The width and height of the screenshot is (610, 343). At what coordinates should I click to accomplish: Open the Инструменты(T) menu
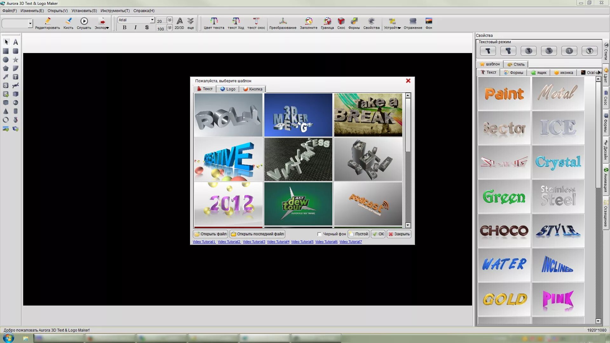[x=115, y=10]
